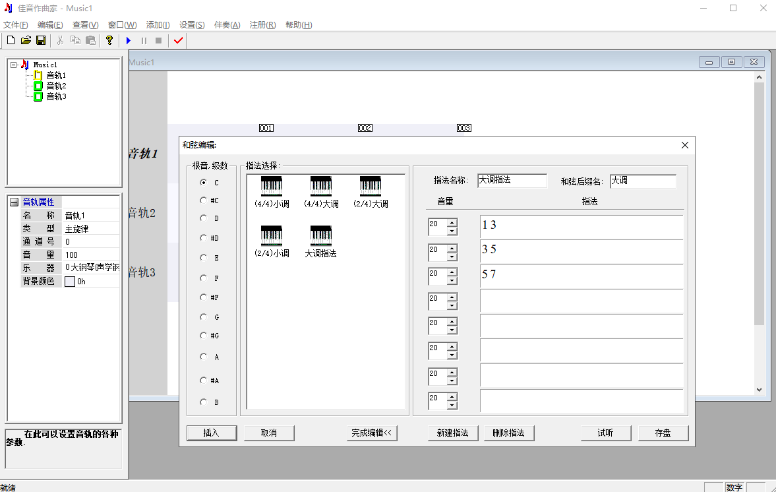Image resolution: width=776 pixels, height=492 pixels.
Task: Select the #C root note radio
Action: pos(204,200)
